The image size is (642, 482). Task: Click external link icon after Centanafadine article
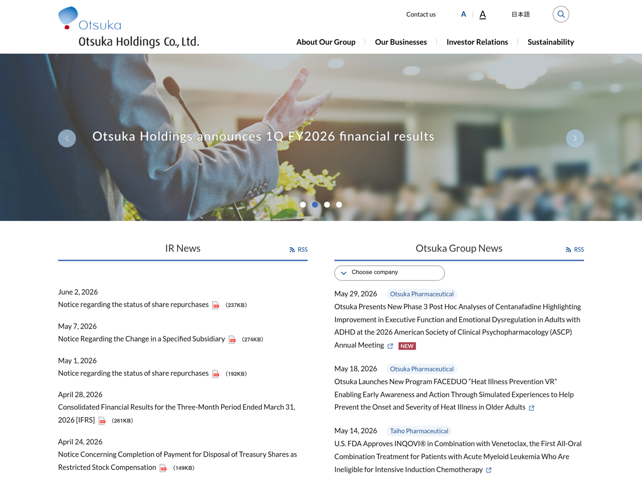(390, 346)
